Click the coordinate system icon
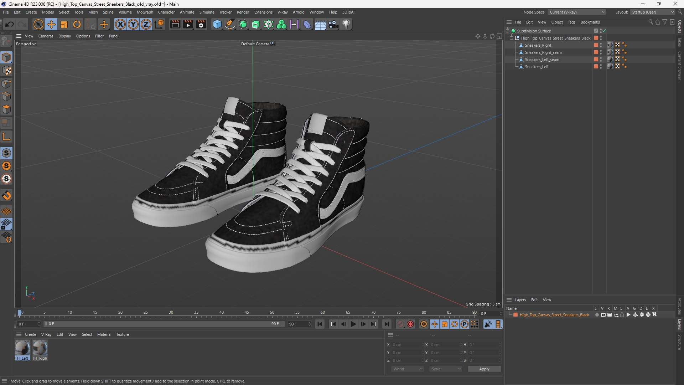 click(160, 24)
